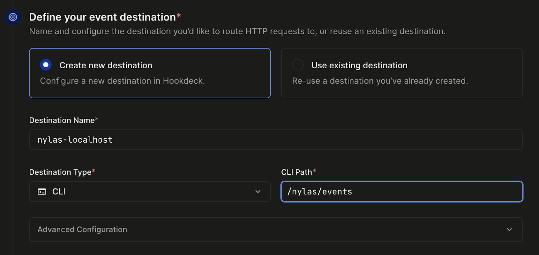Click Re-use a destination you've already created text
Viewport: 539px width, 255px height.
click(x=380, y=81)
